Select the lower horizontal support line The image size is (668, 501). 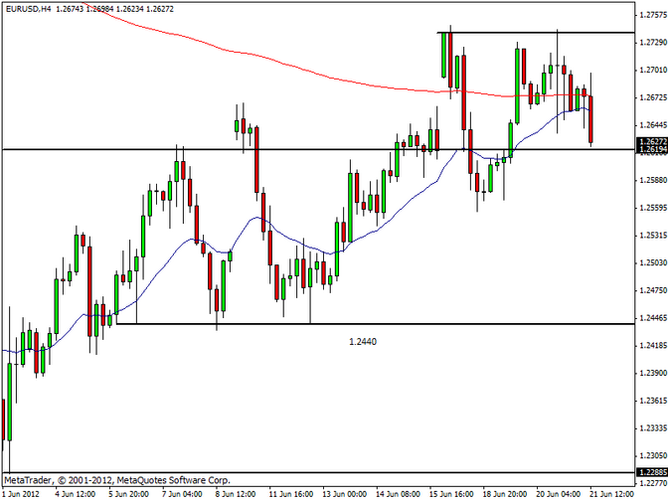pyautogui.click(x=348, y=323)
